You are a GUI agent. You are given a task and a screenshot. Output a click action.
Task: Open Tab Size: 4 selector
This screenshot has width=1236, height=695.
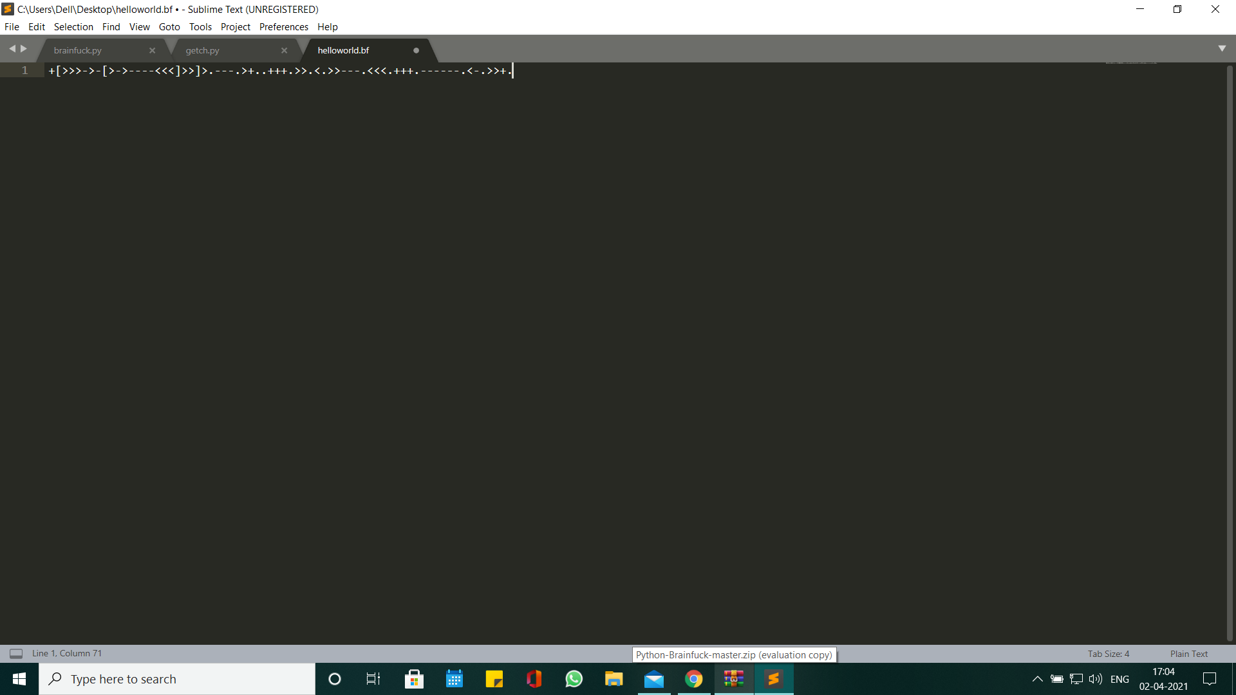1108,654
